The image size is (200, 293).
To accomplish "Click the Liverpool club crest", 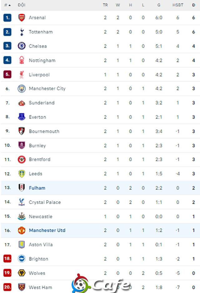I will tap(22, 74).
